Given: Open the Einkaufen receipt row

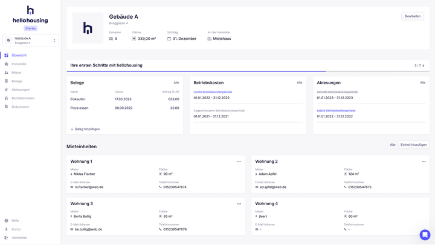Looking at the screenshot, I should coord(124,99).
